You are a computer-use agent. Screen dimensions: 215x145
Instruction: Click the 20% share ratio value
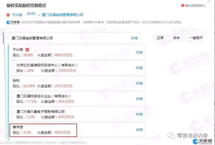[x=30, y=71]
